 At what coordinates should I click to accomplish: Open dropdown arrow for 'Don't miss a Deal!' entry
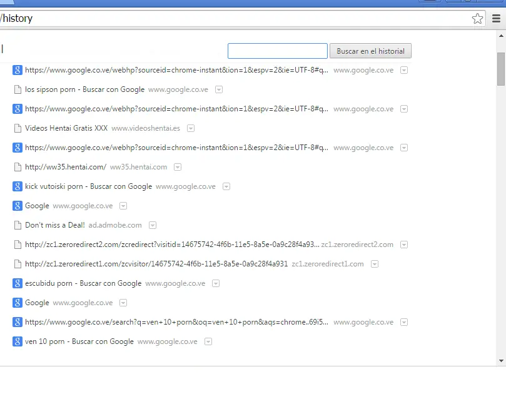tap(153, 225)
